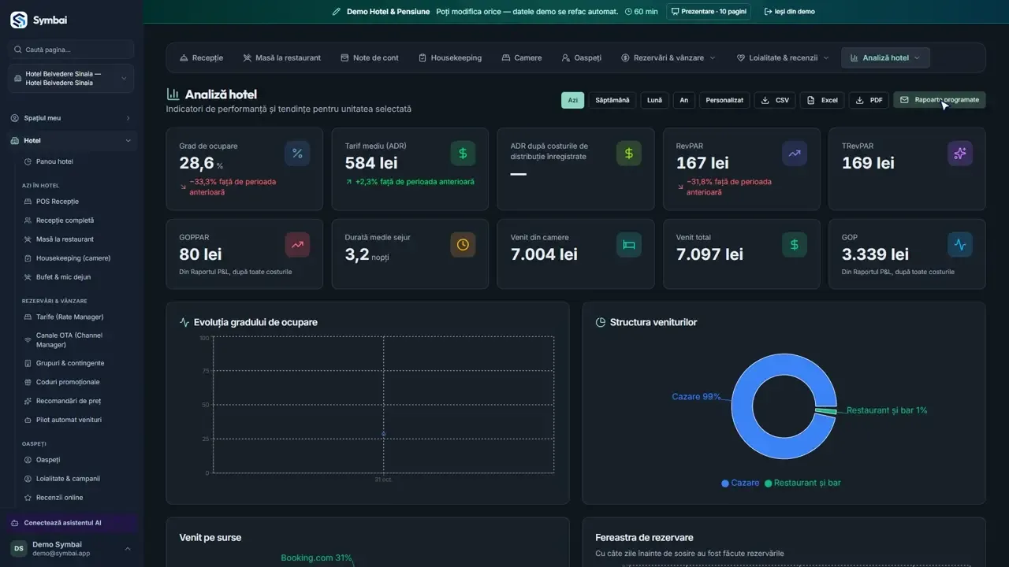This screenshot has width=1009, height=567.
Task: Switch period to Lună
Action: click(x=654, y=100)
